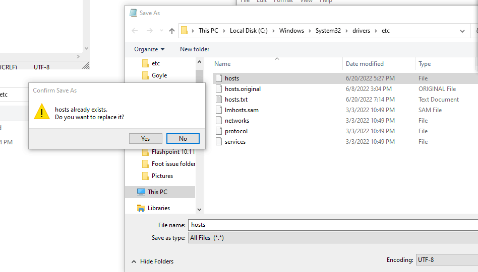Select Windows in the address breadcrumb
Image resolution: width=478 pixels, height=272 pixels.
click(291, 31)
